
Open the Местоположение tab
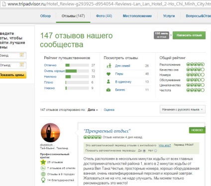[x=137, y=16]
